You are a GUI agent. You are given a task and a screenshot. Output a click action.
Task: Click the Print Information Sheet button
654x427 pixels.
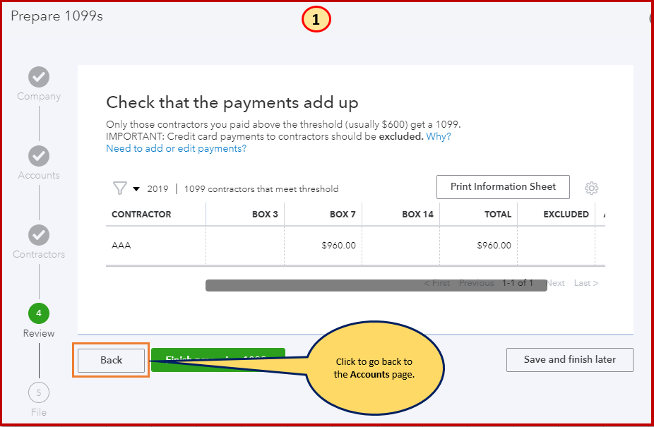point(503,187)
